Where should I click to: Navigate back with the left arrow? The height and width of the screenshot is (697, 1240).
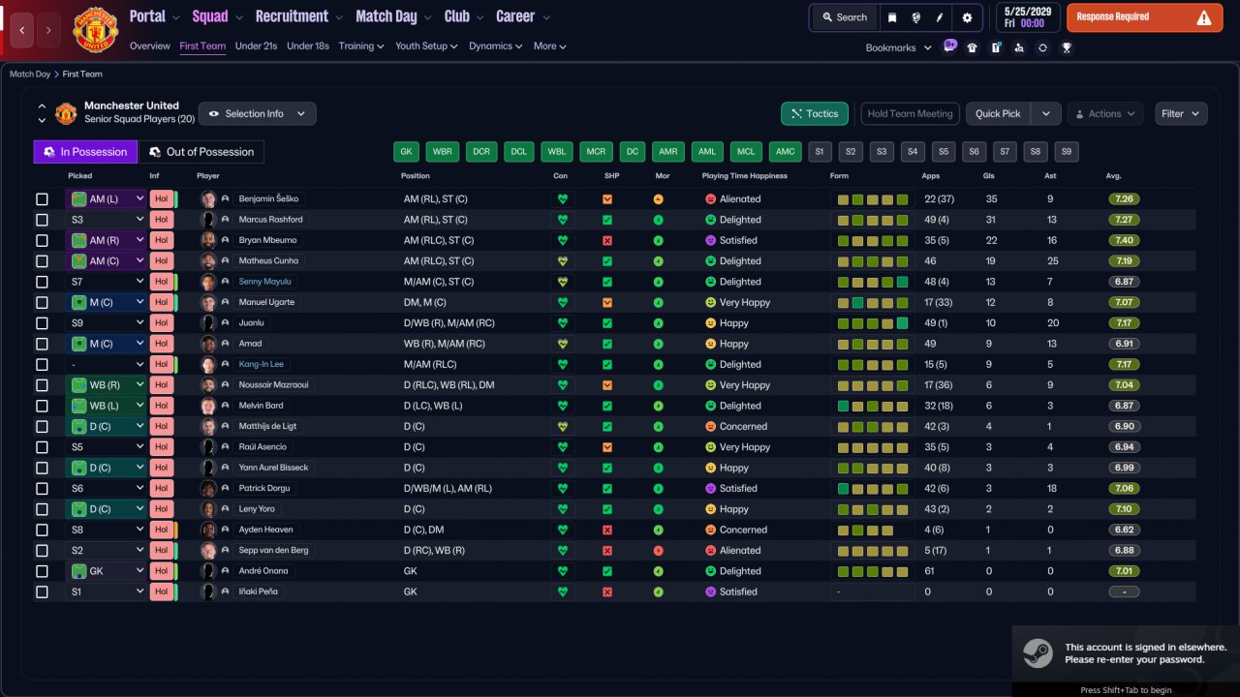[23, 30]
